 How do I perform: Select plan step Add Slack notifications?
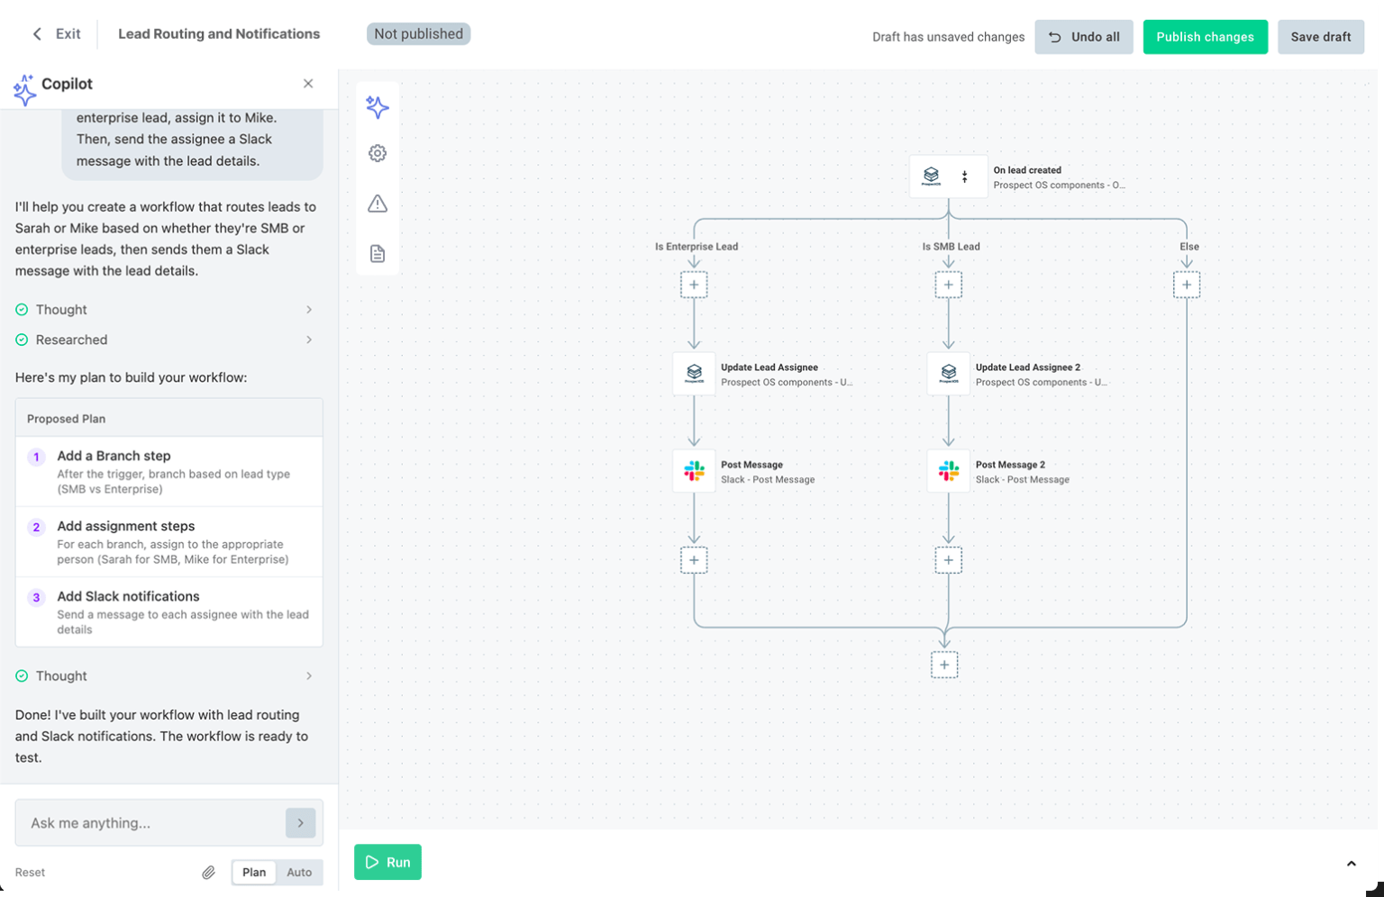tap(169, 612)
